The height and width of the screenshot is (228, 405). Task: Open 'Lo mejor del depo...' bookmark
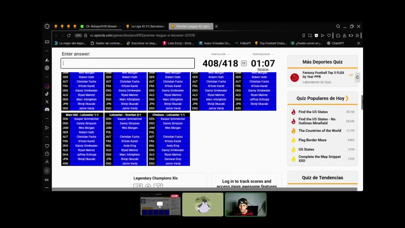point(70,43)
